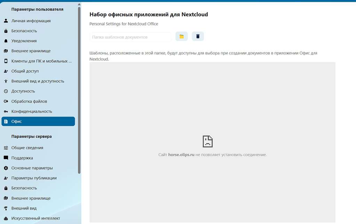Click the chat bubble icon beside Поддержка

coord(6,158)
